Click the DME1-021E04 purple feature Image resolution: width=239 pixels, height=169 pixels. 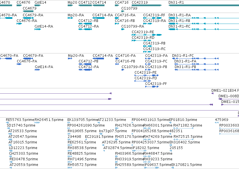coord(213,93)
